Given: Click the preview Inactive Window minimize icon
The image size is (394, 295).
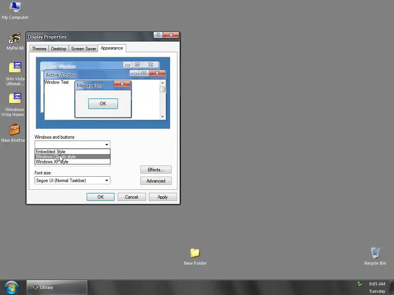Looking at the screenshot, I should pos(128,65).
